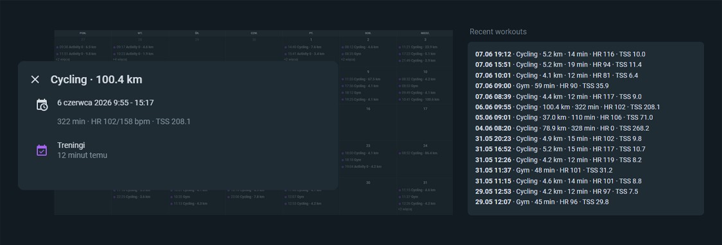Open the 29.05 12:07 Gym 45 min row
This screenshot has width=722, height=245.
point(541,202)
